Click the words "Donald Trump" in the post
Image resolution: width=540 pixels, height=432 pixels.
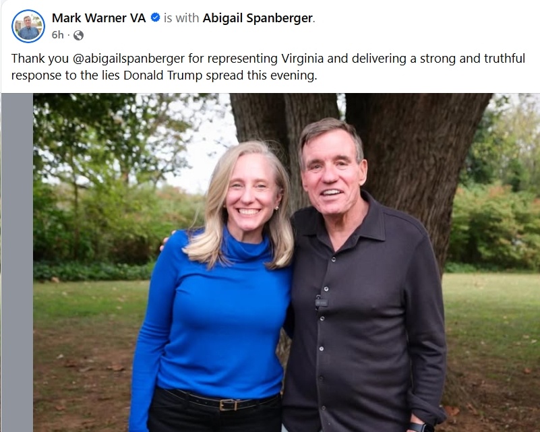(162, 75)
